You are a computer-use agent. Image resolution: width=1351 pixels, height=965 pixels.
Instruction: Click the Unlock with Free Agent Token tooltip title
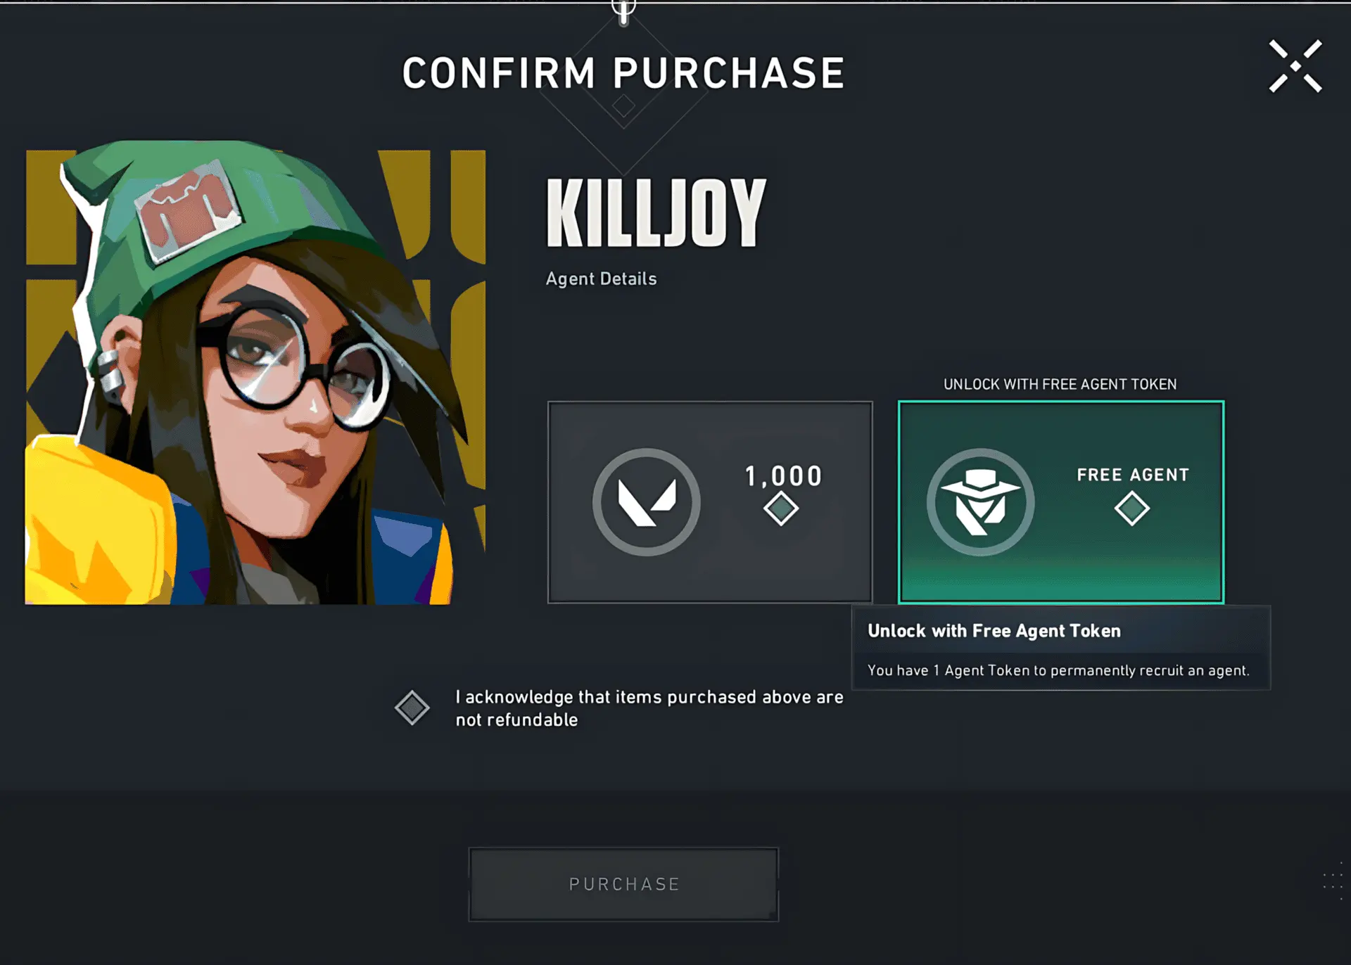(x=994, y=631)
